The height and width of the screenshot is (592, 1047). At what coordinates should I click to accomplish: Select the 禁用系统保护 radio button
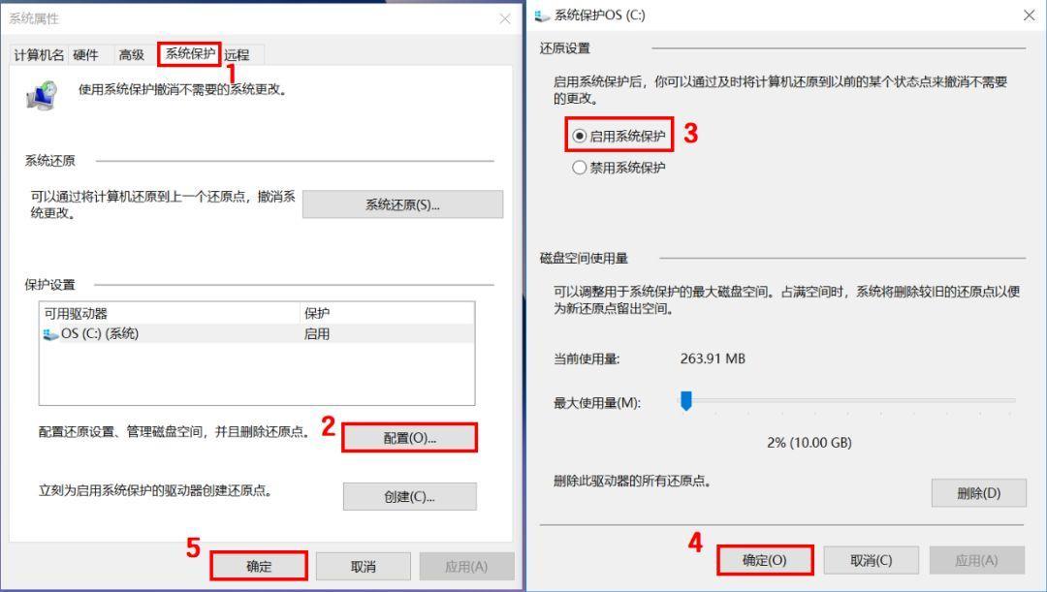point(579,168)
